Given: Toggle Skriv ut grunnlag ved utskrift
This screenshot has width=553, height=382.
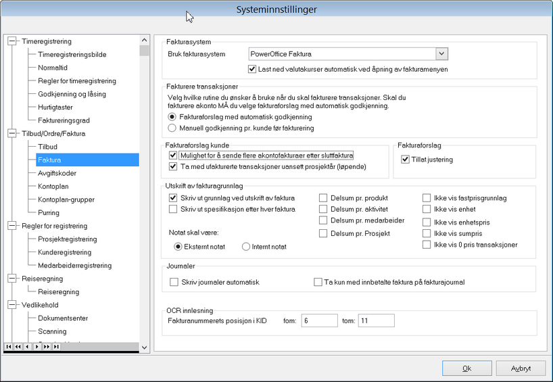Looking at the screenshot, I should coord(173,198).
